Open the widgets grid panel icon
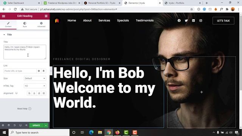The image size is (242, 136). [x=46, y=16]
